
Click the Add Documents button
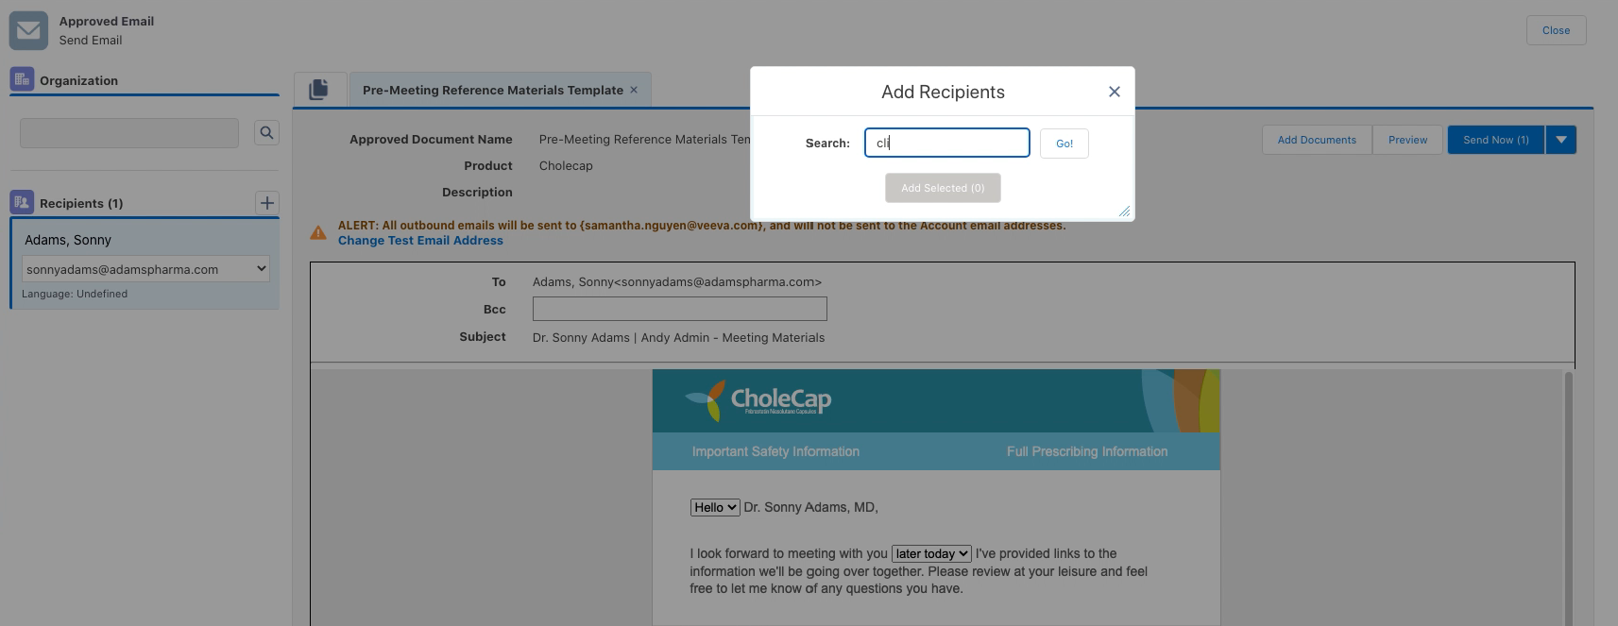coord(1316,140)
